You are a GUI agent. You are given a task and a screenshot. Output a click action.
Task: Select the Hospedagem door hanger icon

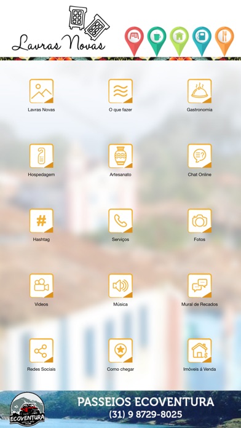pos(41,156)
